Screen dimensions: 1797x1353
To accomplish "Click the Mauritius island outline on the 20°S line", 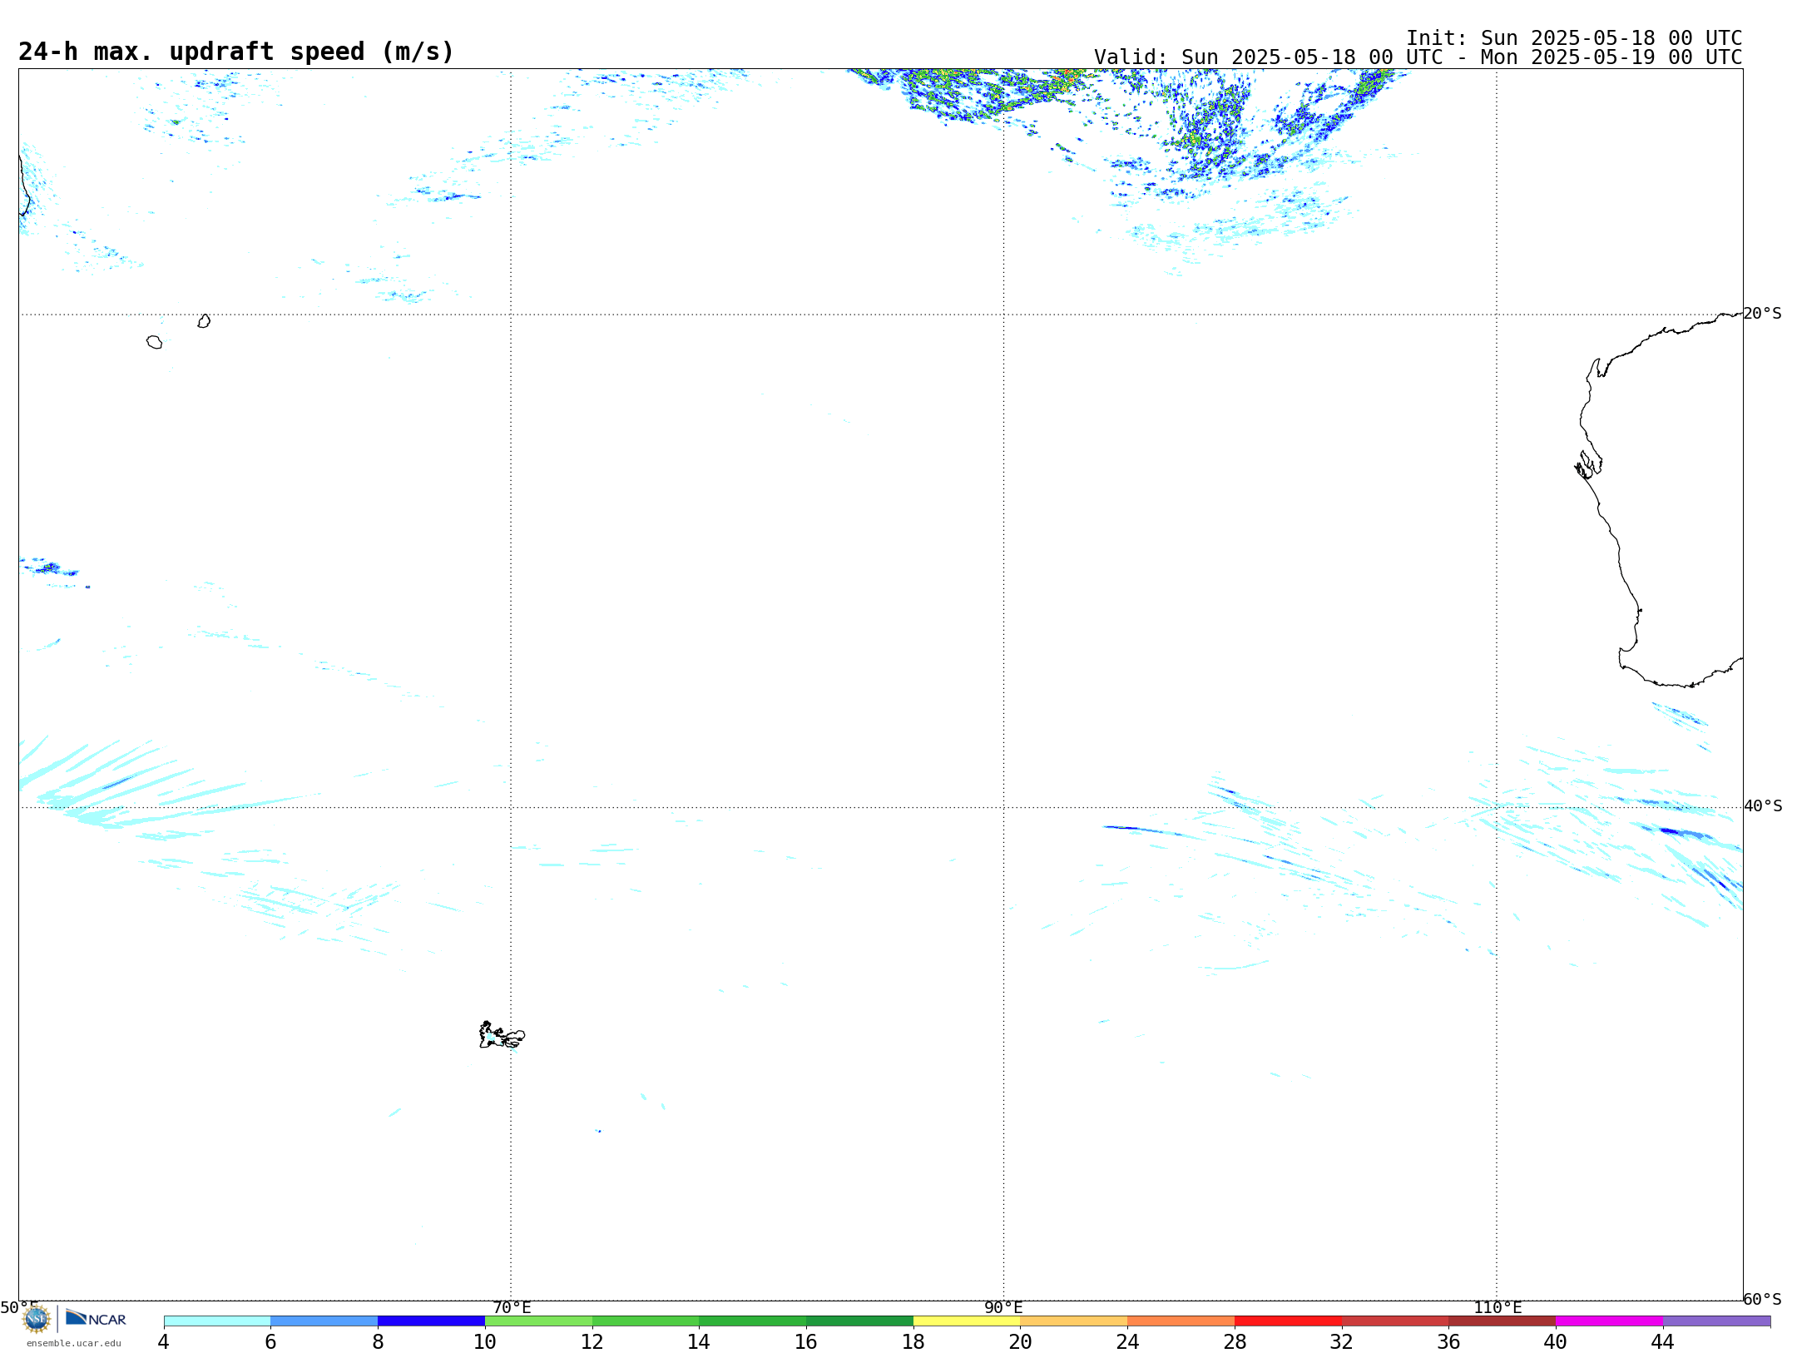I will pos(204,321).
